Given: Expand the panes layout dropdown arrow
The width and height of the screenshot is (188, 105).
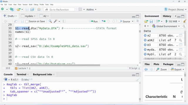Looking at the screenshot, I should click(84, 9).
